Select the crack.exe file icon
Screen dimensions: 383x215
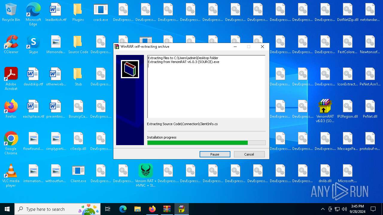tap(101, 12)
